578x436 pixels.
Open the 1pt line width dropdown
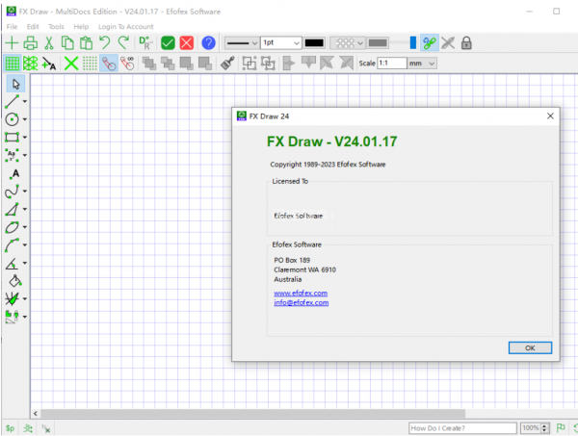[x=281, y=43]
